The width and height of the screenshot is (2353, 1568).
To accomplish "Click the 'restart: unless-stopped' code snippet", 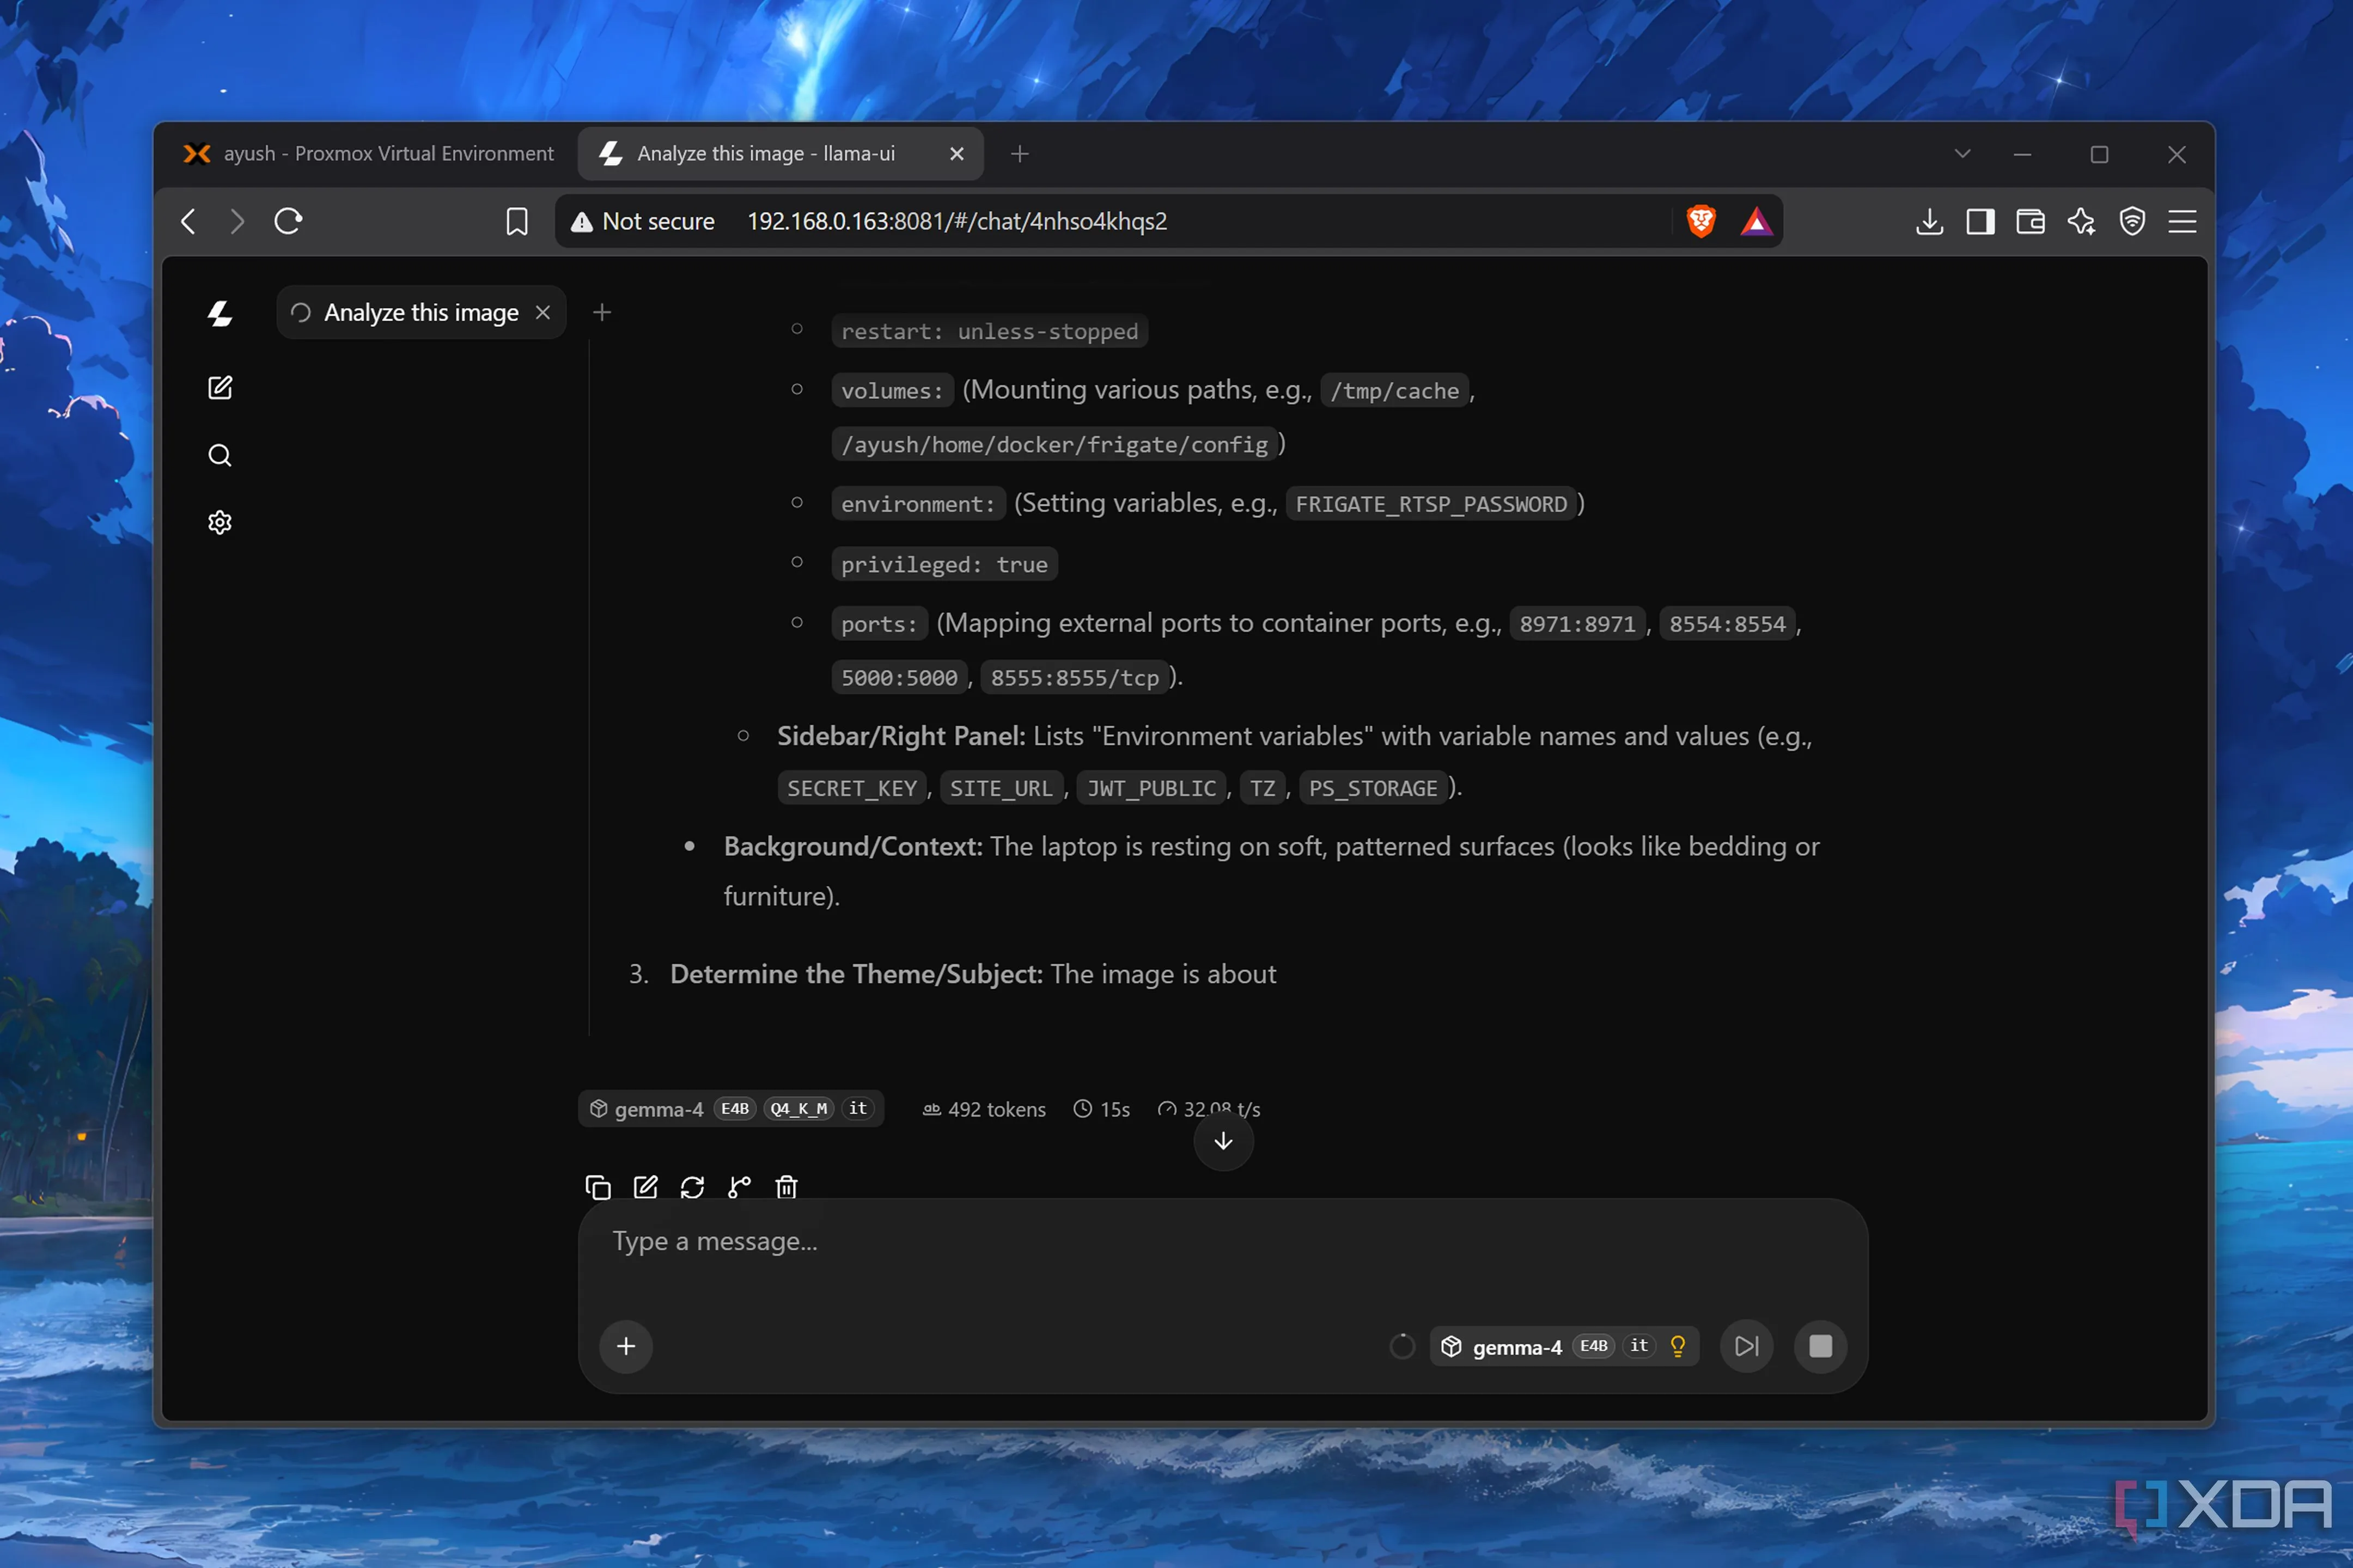I will tap(989, 331).
